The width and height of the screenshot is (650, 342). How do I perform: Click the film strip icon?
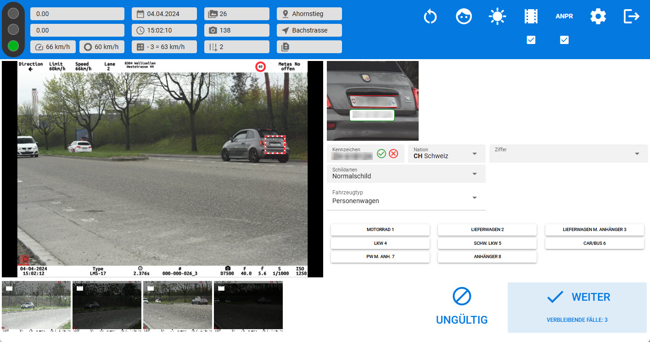(x=531, y=17)
